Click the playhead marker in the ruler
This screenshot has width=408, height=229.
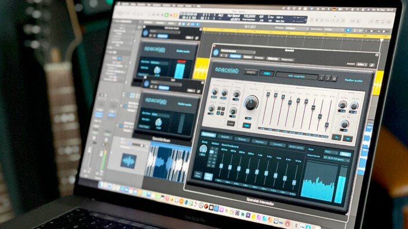[382, 40]
